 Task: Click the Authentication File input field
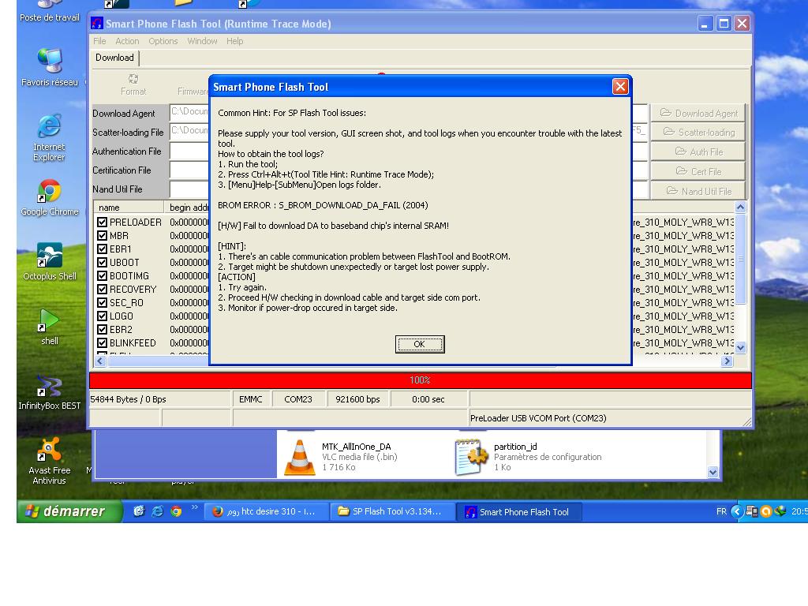(189, 151)
